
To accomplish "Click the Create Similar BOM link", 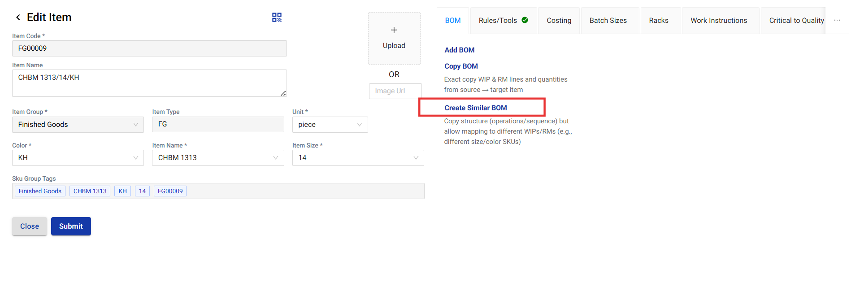I will click(x=475, y=108).
